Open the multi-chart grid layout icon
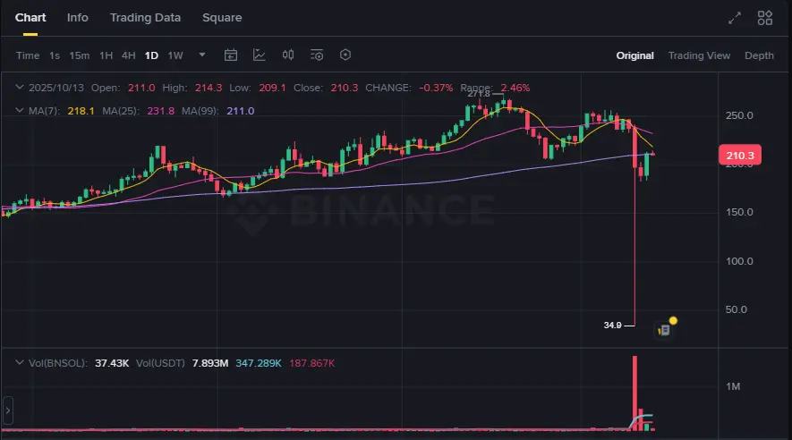Screen dimensions: 792x440 click(x=765, y=18)
